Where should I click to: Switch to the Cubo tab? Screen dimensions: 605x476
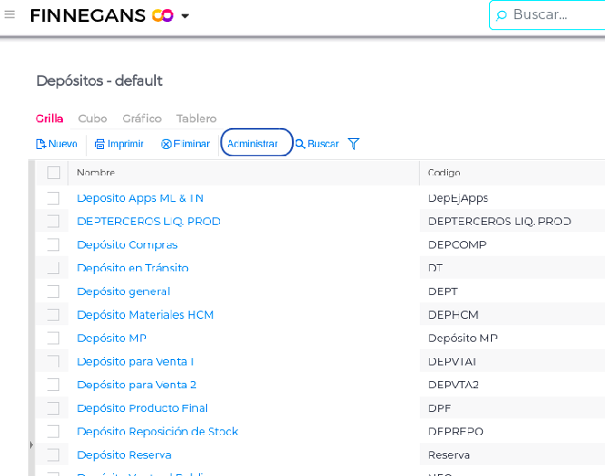point(92,119)
